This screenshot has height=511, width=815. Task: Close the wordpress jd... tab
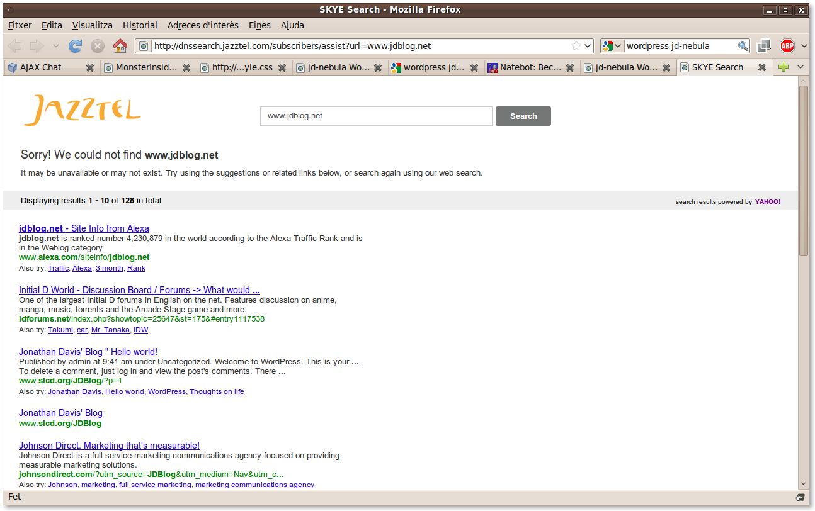[474, 67]
